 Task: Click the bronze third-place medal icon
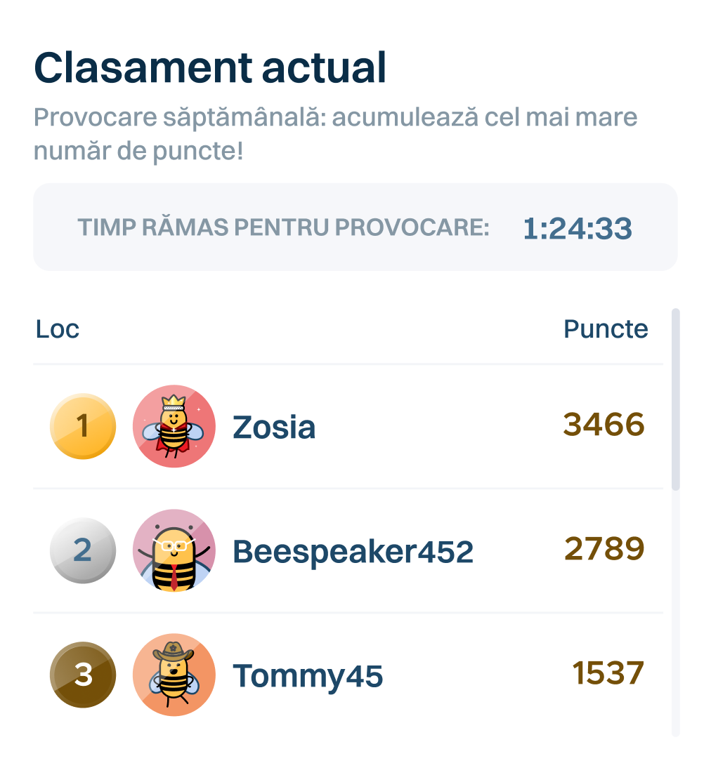[83, 675]
